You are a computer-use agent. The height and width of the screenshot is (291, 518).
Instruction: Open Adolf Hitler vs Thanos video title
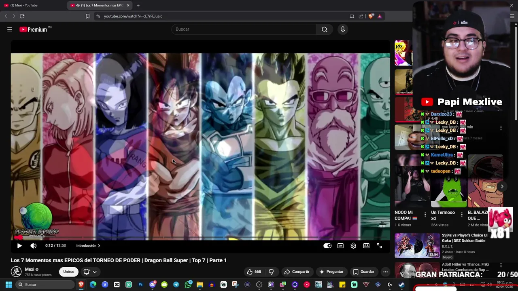click(465, 267)
